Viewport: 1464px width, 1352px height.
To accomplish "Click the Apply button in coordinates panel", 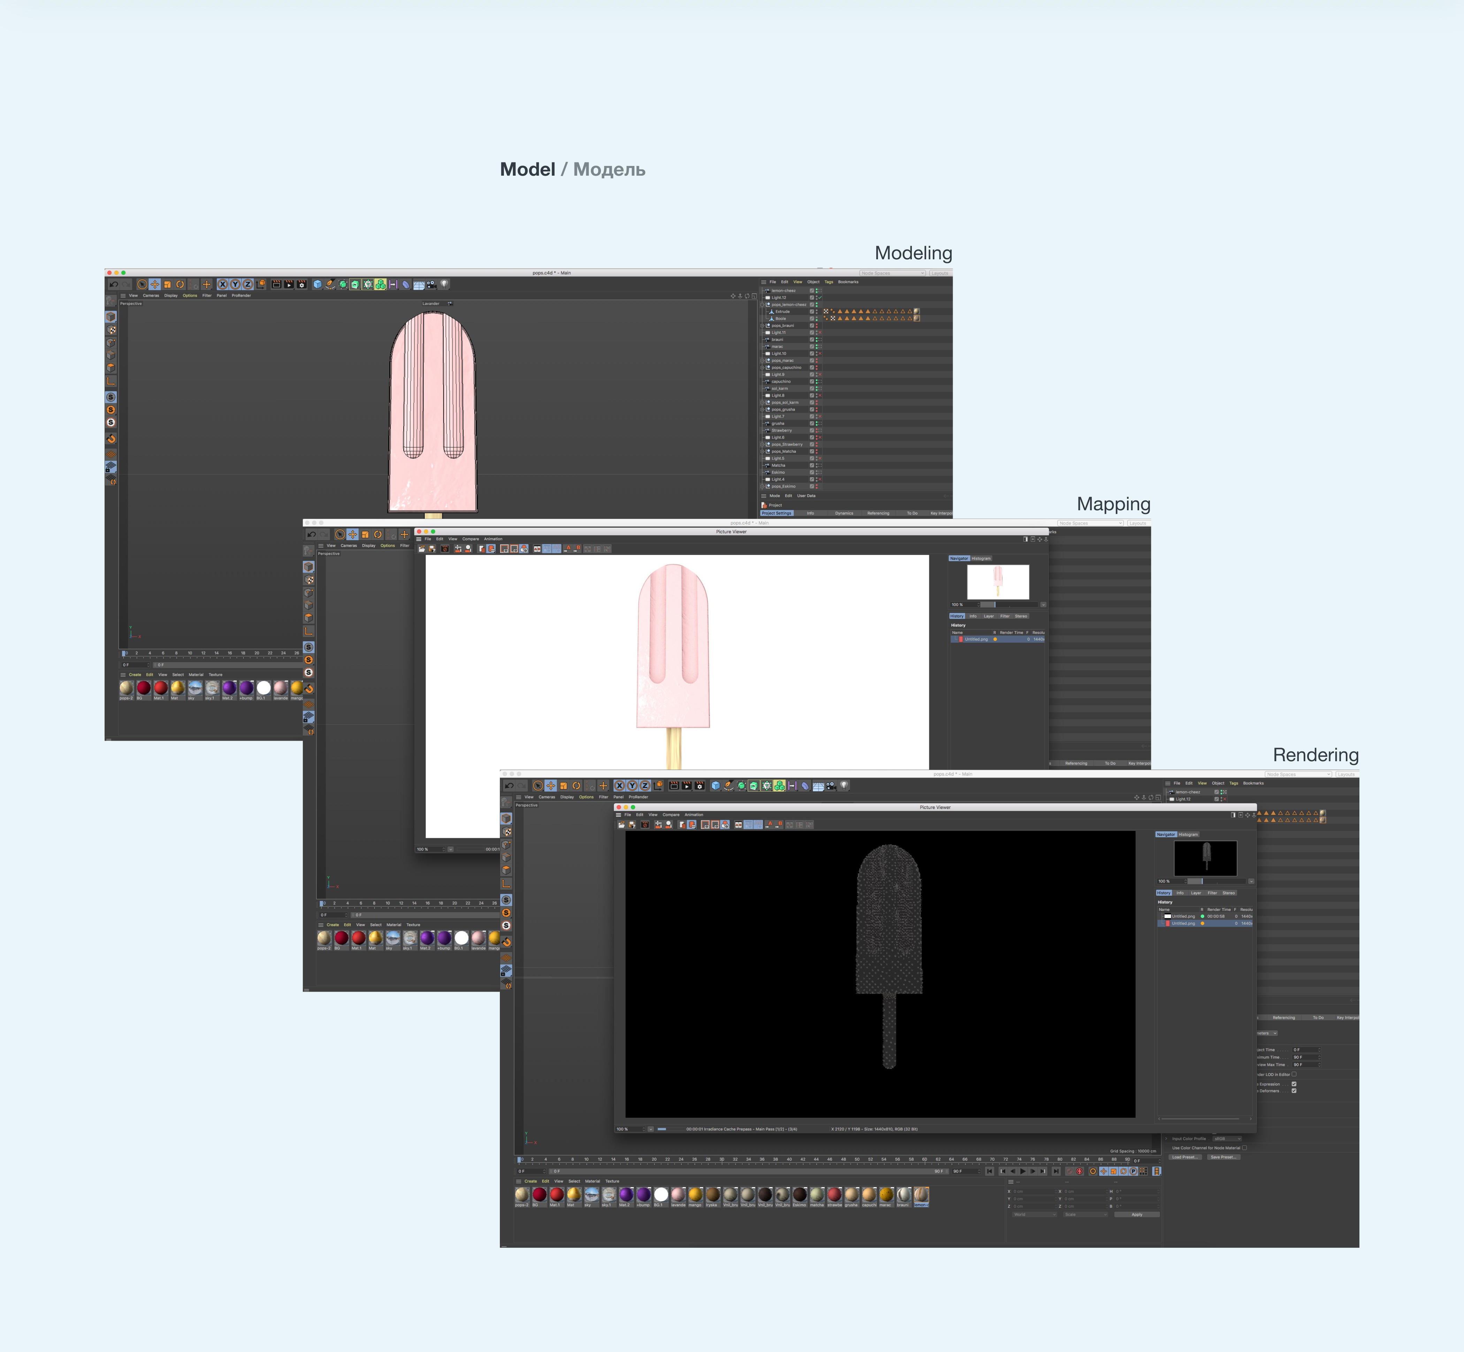I will 1136,1214.
